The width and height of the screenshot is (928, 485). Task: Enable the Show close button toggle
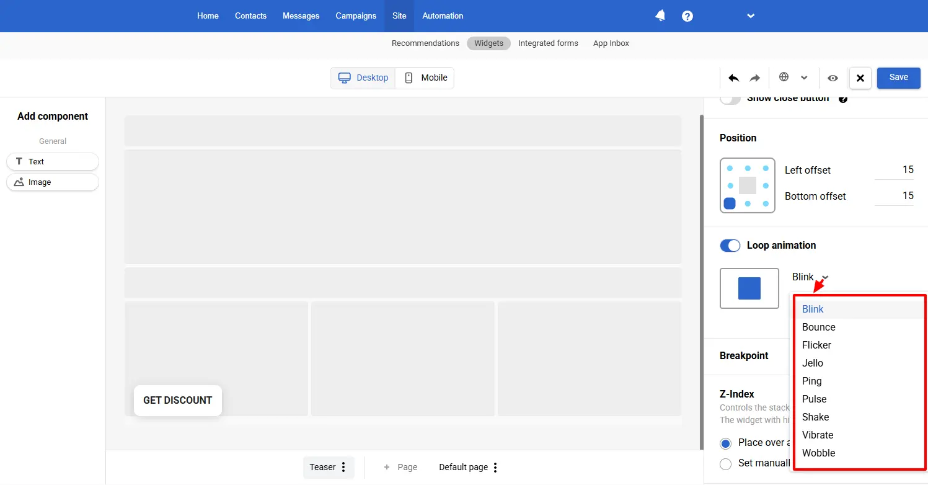pyautogui.click(x=730, y=99)
